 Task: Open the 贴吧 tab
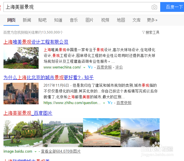tap(42, 20)
